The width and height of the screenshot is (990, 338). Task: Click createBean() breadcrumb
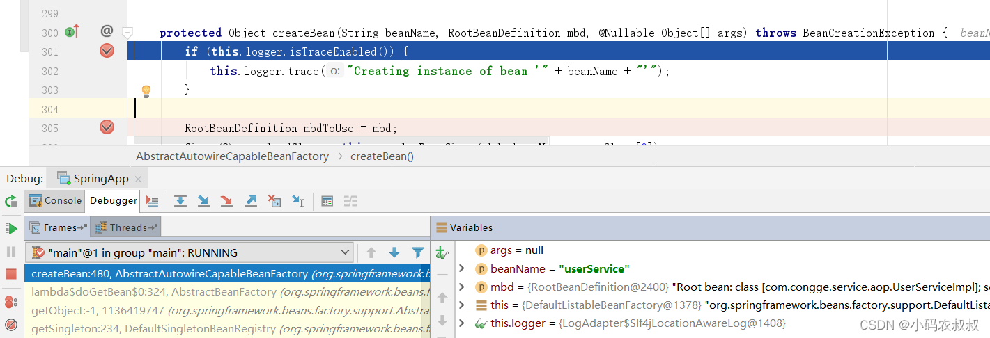pos(382,156)
